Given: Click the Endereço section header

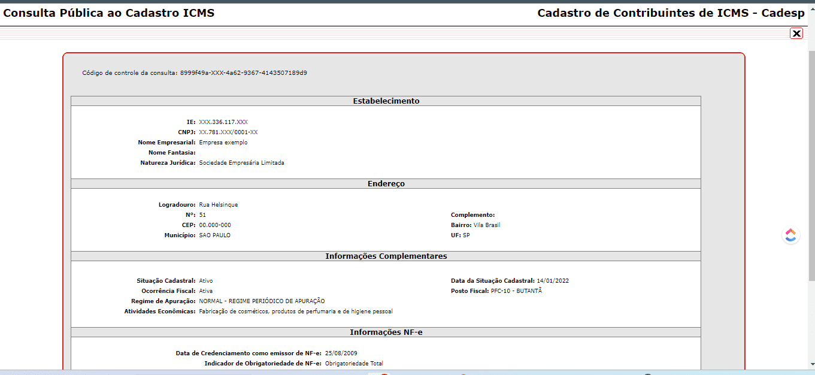Looking at the screenshot, I should tap(386, 184).
